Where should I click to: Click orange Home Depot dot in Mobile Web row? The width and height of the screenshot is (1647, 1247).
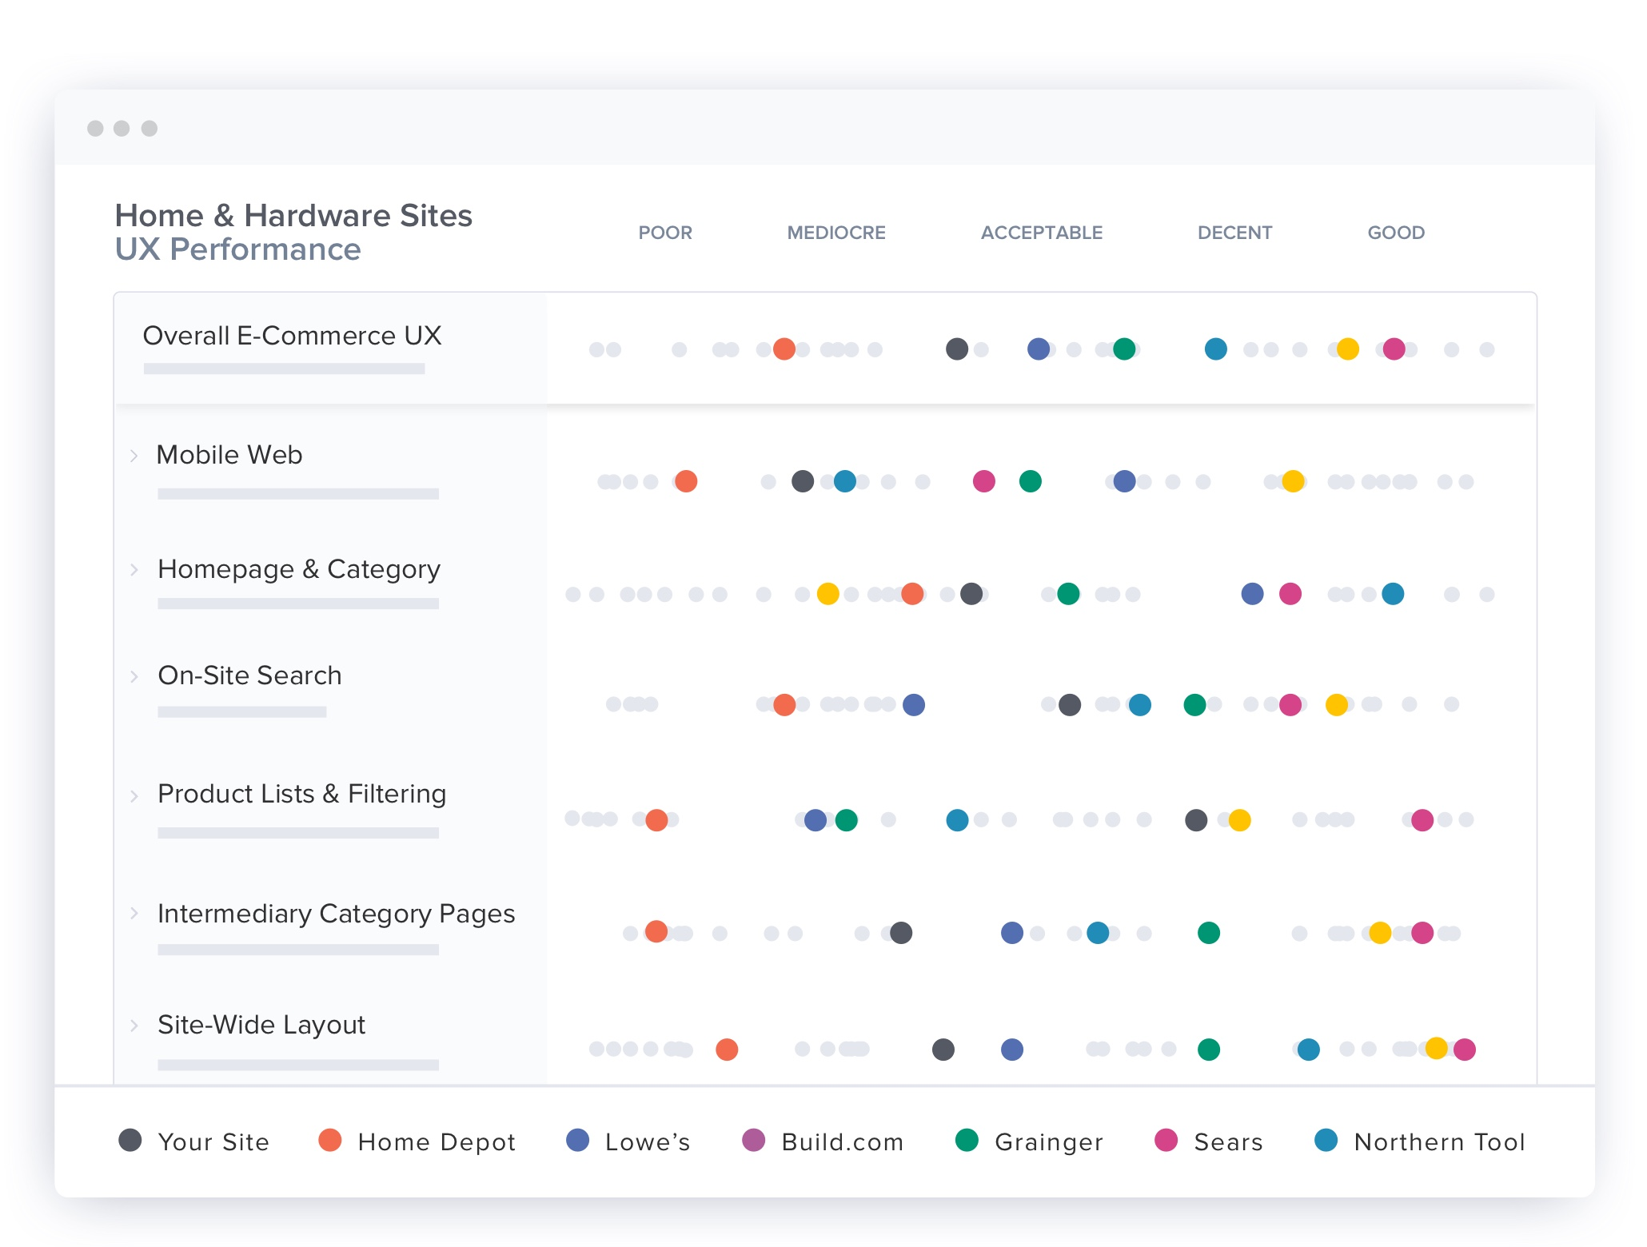(686, 481)
